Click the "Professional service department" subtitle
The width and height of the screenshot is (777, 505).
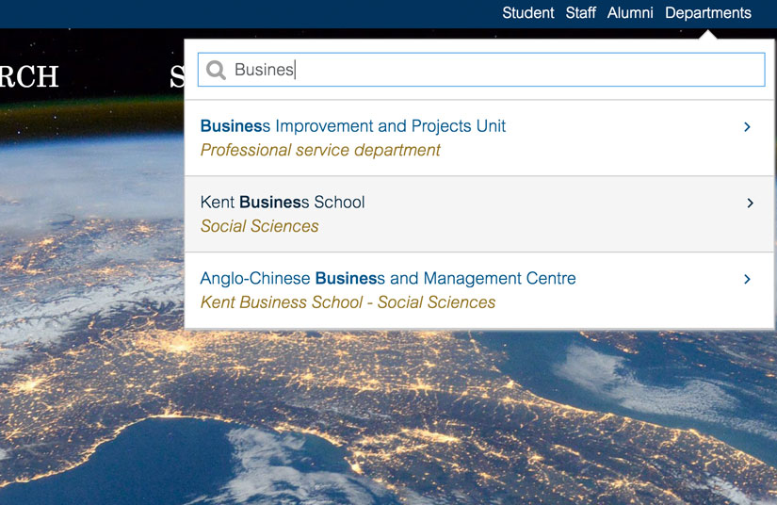pos(320,151)
